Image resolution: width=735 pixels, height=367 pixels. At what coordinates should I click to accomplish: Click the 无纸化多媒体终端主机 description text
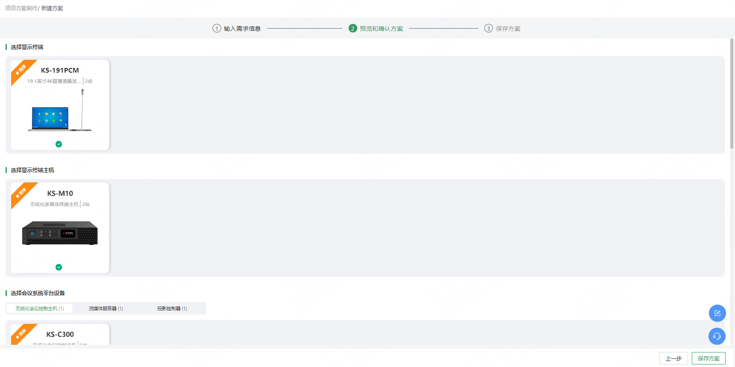pos(54,204)
